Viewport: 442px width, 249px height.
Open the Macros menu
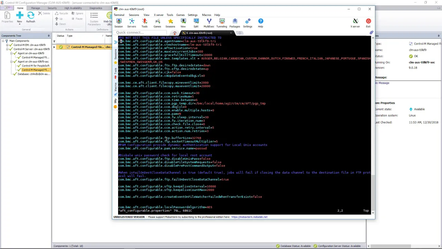206,15
